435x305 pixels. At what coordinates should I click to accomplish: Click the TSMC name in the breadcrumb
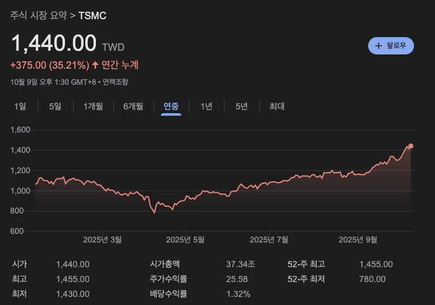coord(92,15)
